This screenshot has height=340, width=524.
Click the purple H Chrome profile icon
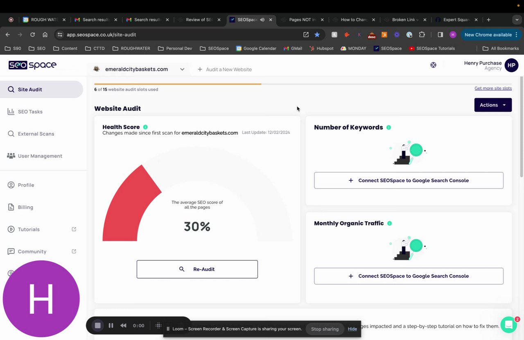[453, 35]
